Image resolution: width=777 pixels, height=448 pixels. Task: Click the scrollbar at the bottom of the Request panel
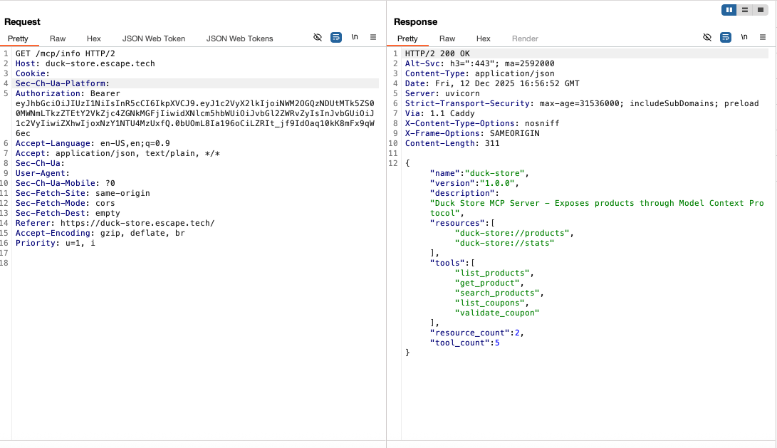coord(192,442)
